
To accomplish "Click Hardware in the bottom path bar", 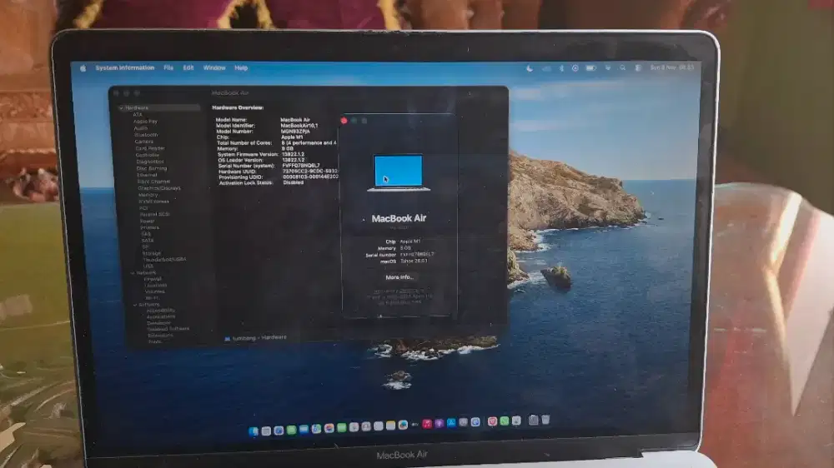I will point(274,337).
